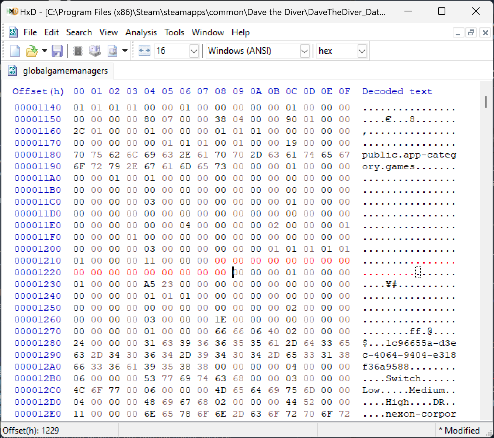
Task: Click decoded text 'Low.....Medium..'
Action: pyautogui.click(x=409, y=390)
